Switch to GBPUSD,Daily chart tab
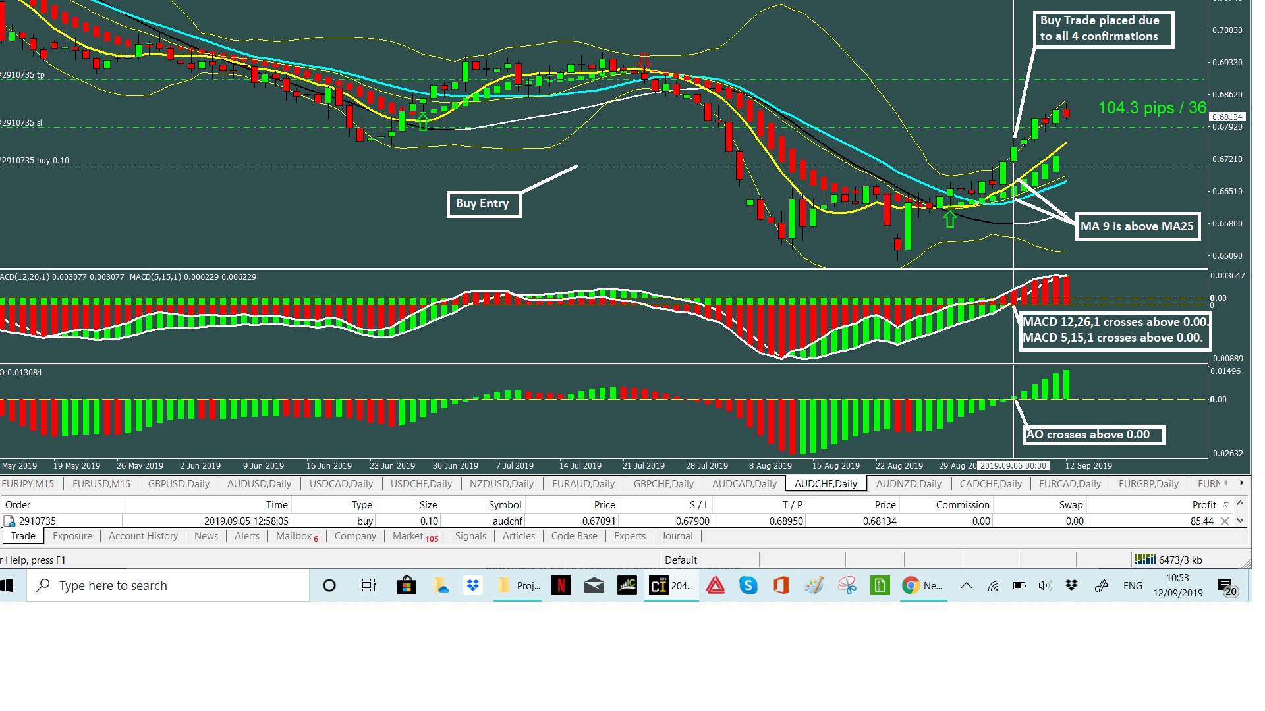The width and height of the screenshot is (1265, 711). [x=179, y=484]
